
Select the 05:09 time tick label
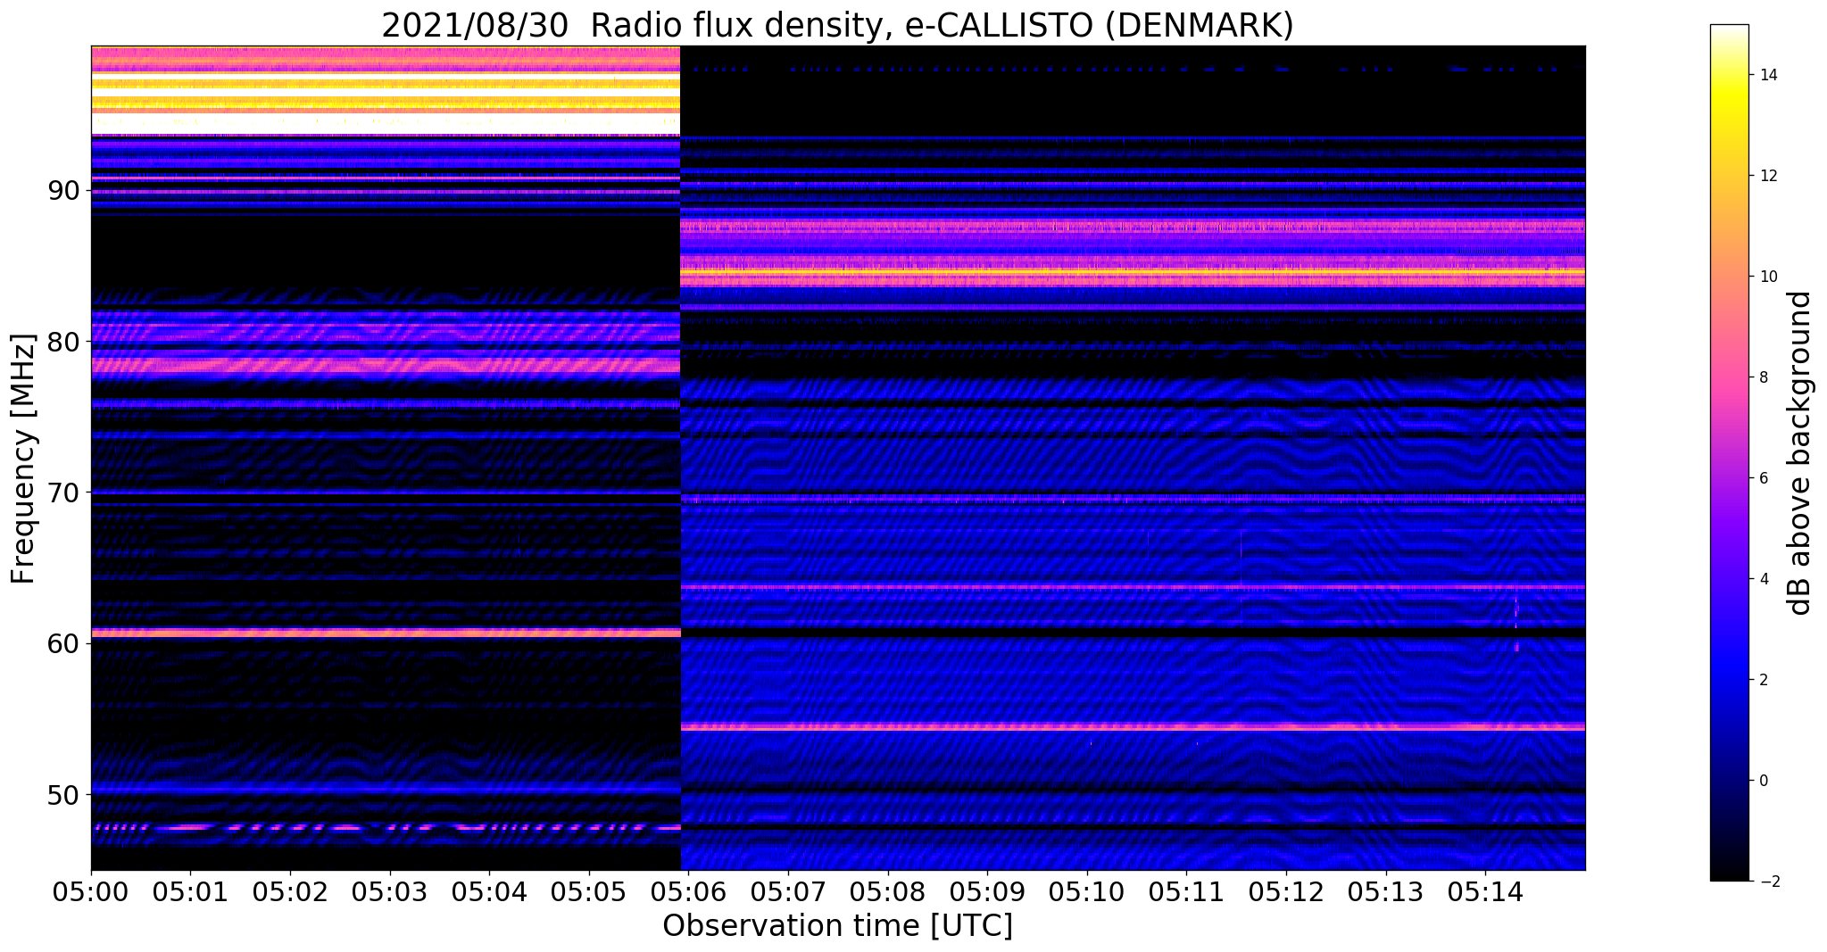coord(987,891)
